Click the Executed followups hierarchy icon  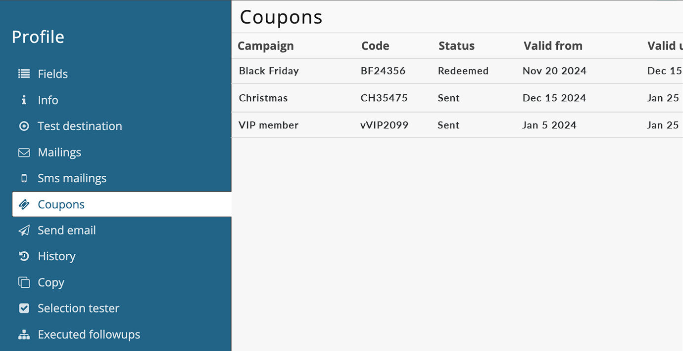[x=24, y=335]
